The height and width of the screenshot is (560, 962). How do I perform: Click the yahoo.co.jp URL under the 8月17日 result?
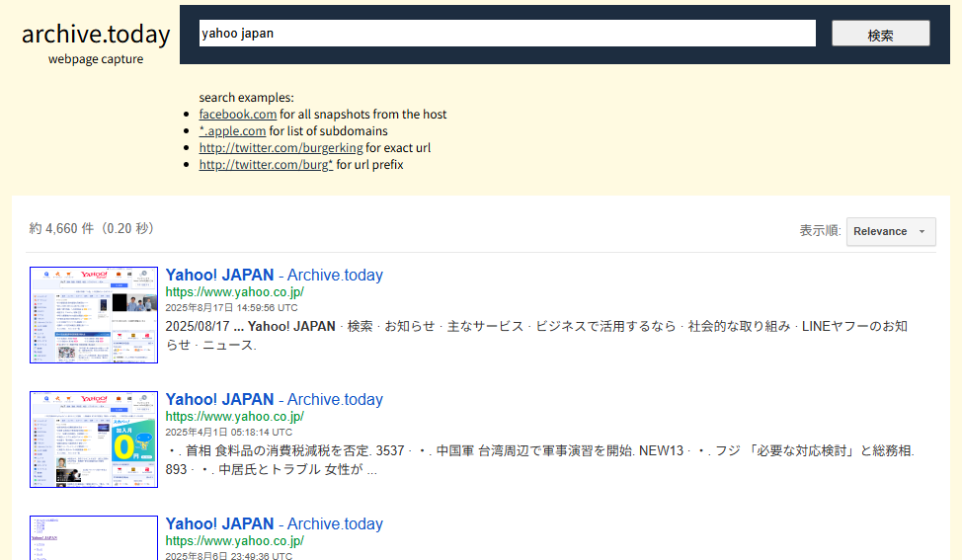click(235, 292)
